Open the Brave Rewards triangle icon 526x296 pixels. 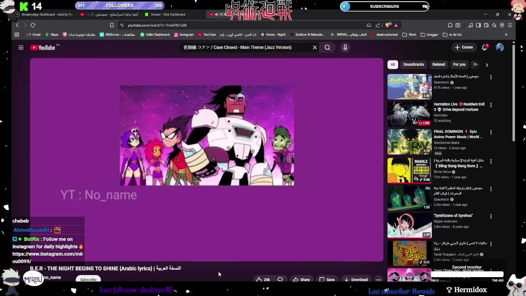pos(396,25)
